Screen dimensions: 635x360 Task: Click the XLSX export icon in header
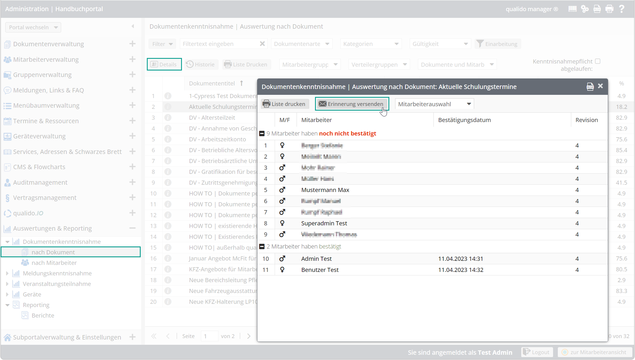(597, 9)
